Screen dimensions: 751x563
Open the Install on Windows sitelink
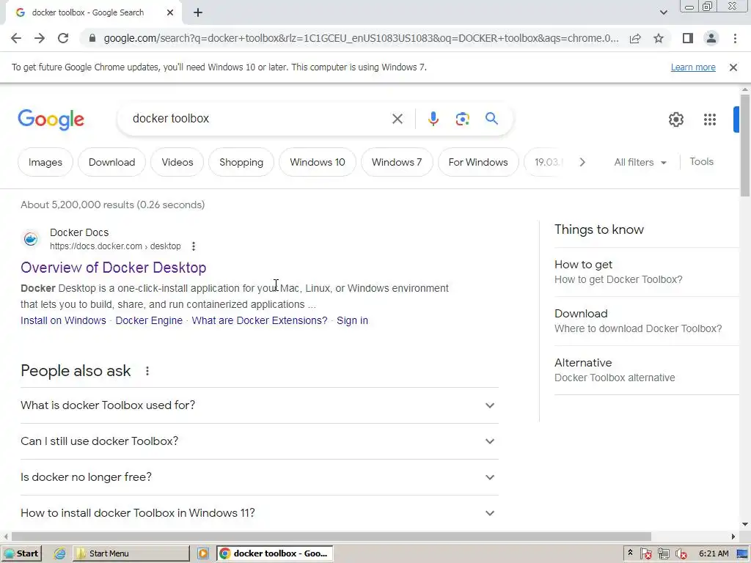point(63,321)
